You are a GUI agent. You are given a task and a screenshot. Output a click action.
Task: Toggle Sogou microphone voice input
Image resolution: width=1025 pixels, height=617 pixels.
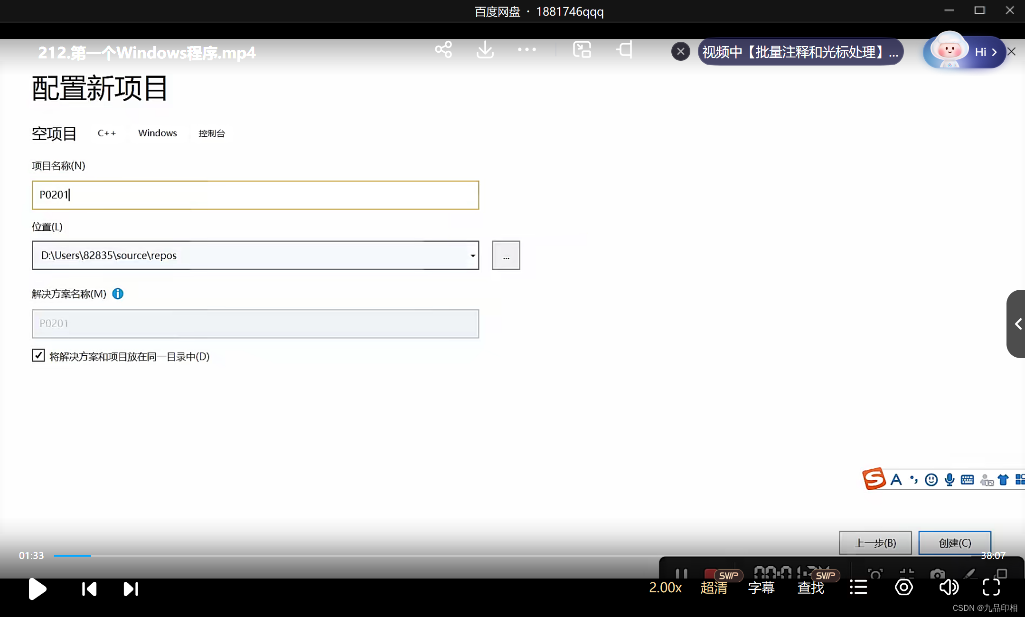pos(950,480)
